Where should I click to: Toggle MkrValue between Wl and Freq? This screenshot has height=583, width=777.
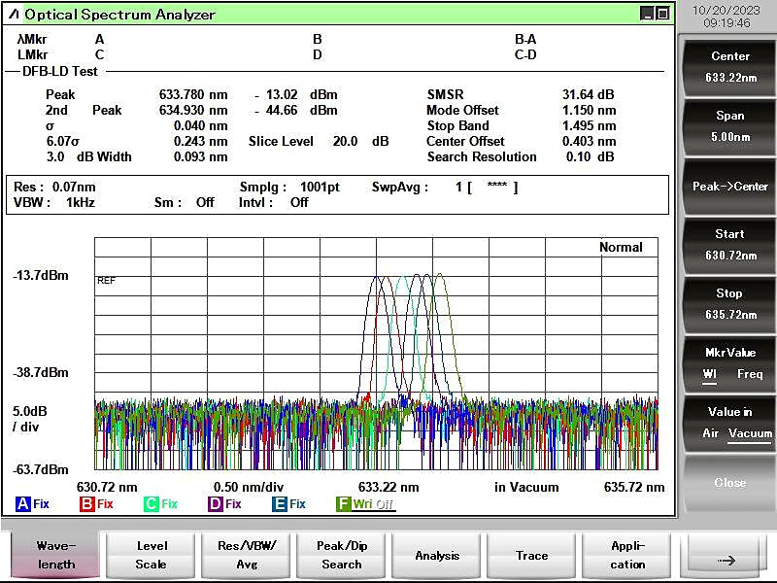[x=729, y=363]
